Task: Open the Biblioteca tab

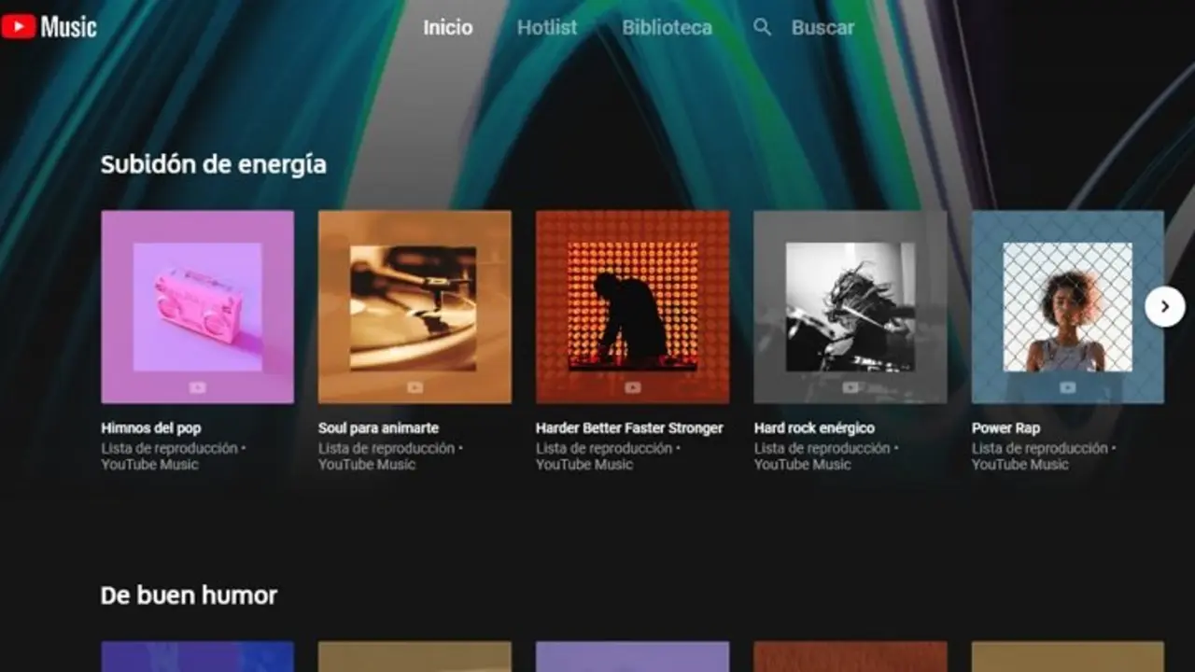Action: [668, 28]
